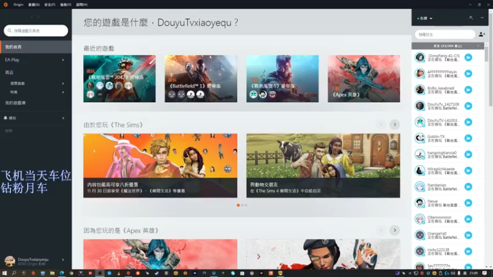
Task: Open the Battlefield 1 game card
Action: pyautogui.click(x=201, y=79)
